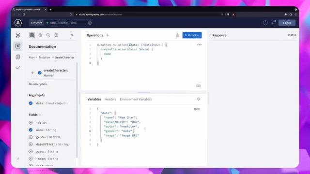The height and width of the screenshot is (174, 310).
Task: Add the dateOfBirth: String field
Action: click(31, 144)
